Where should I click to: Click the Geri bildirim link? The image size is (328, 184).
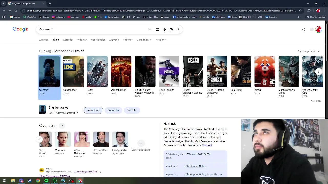coord(316,101)
